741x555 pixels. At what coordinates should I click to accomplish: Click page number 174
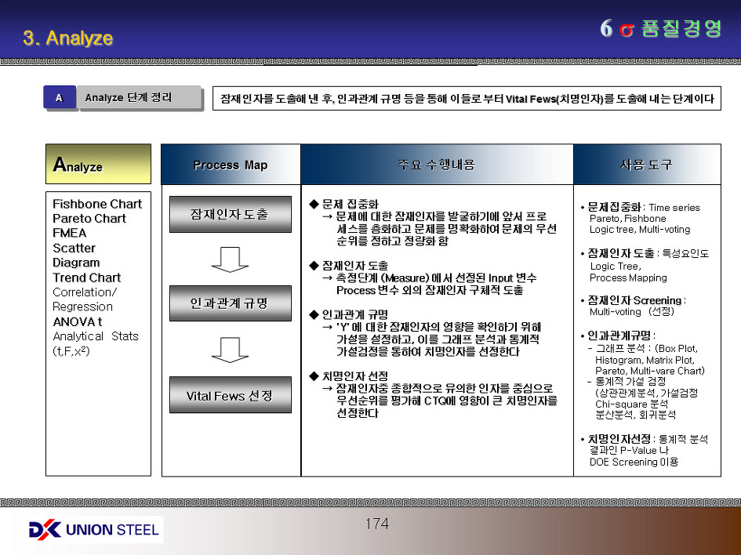point(376,524)
